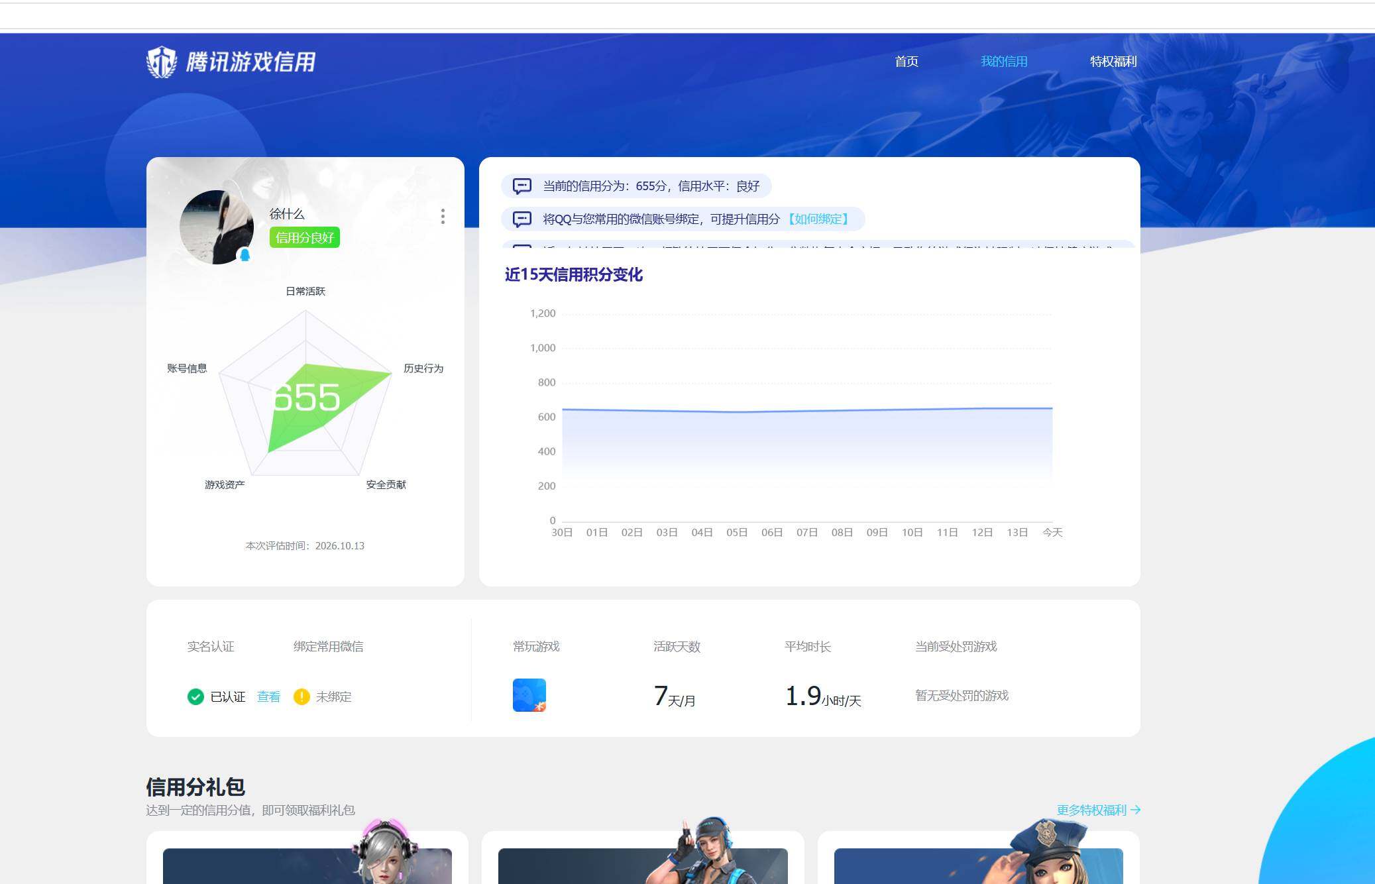Click the 安全贡献 radar axis label
The width and height of the screenshot is (1375, 884).
coord(386,485)
